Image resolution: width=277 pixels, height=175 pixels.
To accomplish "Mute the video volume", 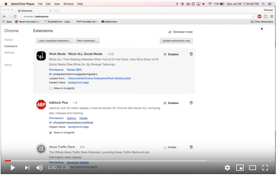I will coord(39,168).
